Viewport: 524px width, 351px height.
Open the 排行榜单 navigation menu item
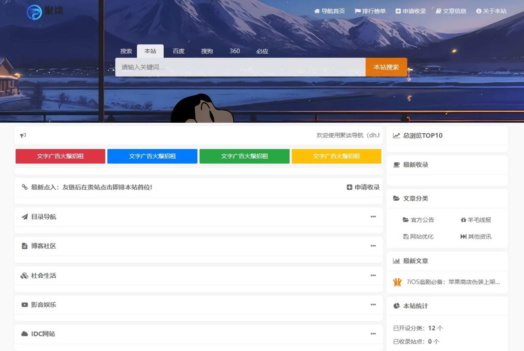click(370, 11)
